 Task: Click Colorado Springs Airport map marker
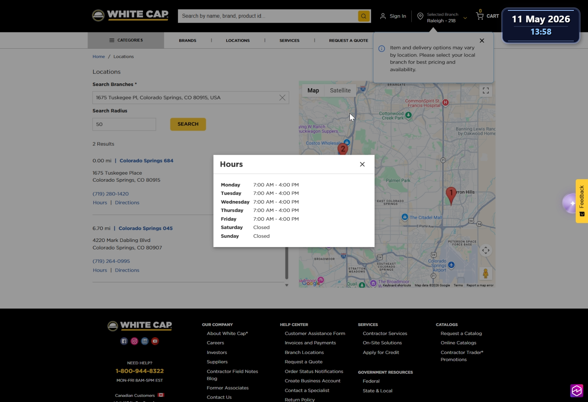[451, 265]
